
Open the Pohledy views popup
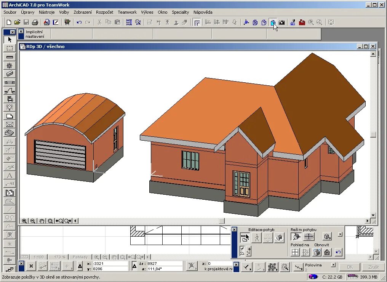(x=80, y=257)
